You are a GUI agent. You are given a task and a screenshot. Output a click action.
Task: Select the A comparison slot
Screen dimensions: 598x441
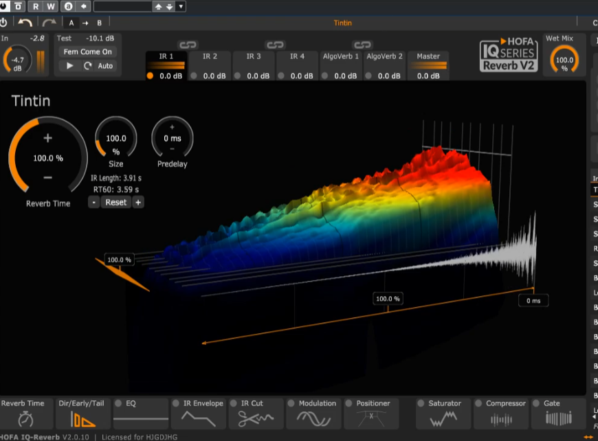coord(71,23)
